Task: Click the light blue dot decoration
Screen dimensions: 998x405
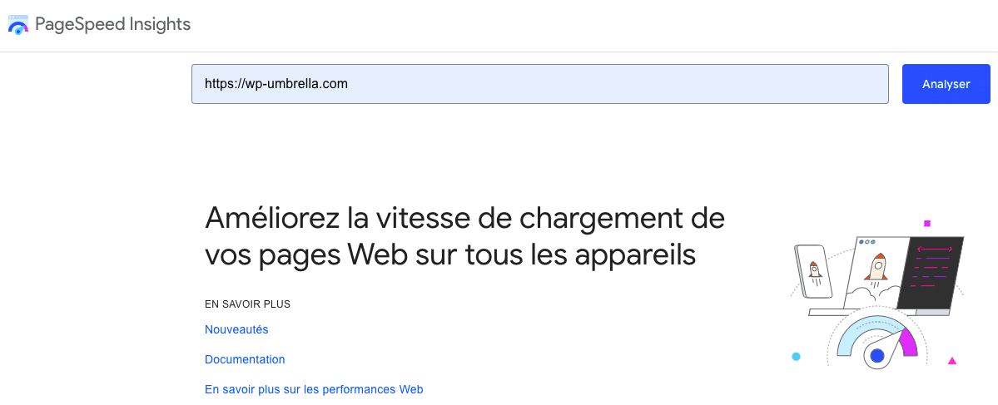Action: click(x=796, y=357)
